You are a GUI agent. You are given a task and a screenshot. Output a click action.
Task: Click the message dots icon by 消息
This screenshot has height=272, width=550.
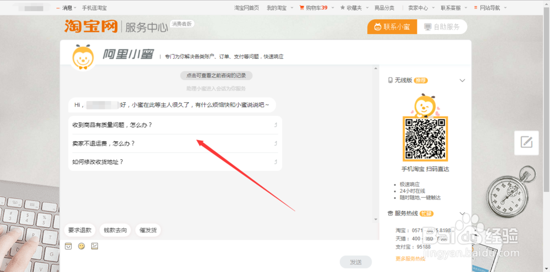click(x=58, y=8)
